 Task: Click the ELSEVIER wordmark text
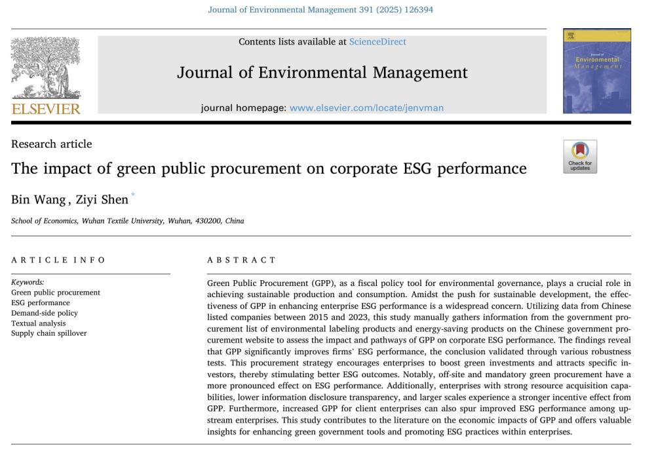click(x=46, y=109)
